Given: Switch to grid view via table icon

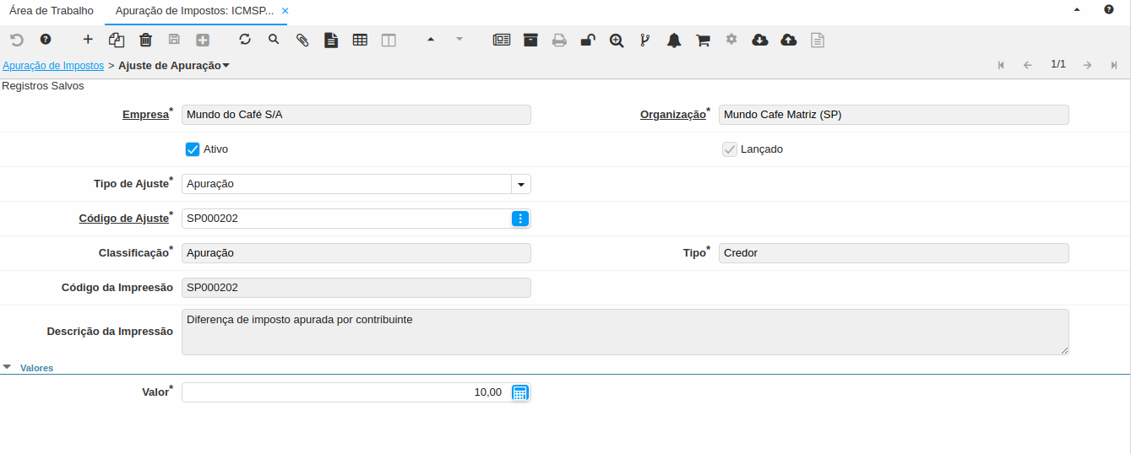Looking at the screenshot, I should (360, 40).
